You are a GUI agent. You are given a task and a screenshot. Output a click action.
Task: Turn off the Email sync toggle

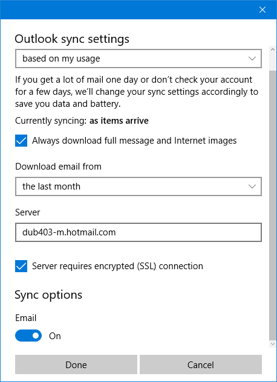tap(28, 336)
